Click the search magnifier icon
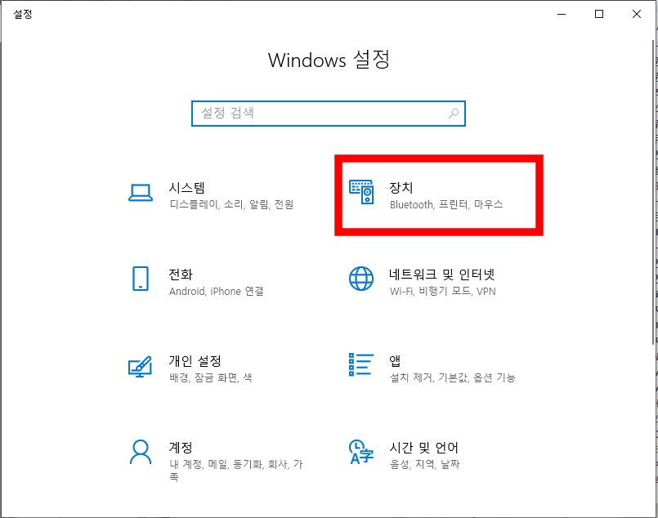 [454, 114]
